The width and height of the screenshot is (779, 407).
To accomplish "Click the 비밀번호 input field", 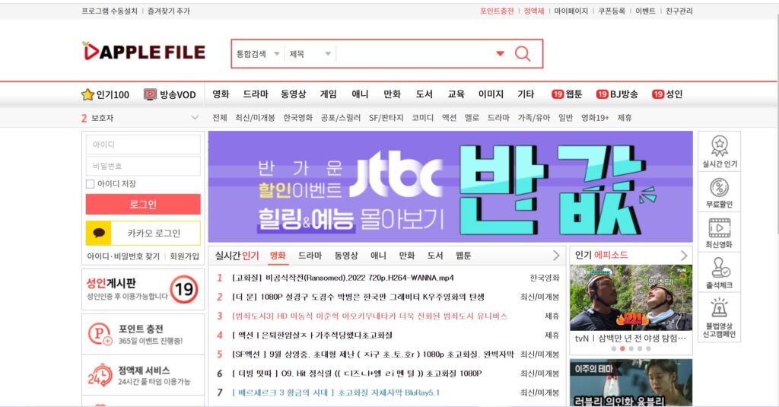I will pyautogui.click(x=143, y=166).
